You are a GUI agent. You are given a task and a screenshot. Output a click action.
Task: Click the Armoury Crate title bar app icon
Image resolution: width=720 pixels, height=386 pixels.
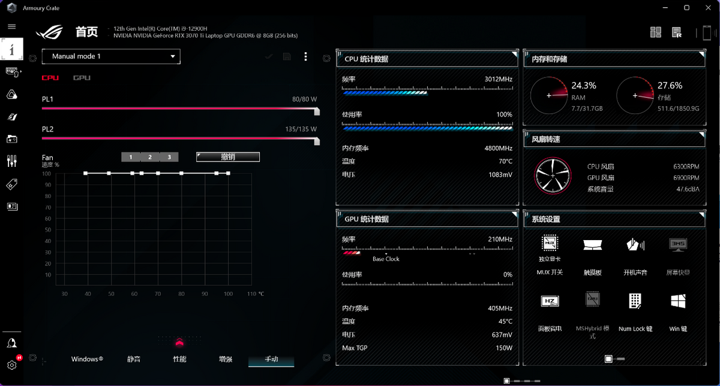[11, 7]
